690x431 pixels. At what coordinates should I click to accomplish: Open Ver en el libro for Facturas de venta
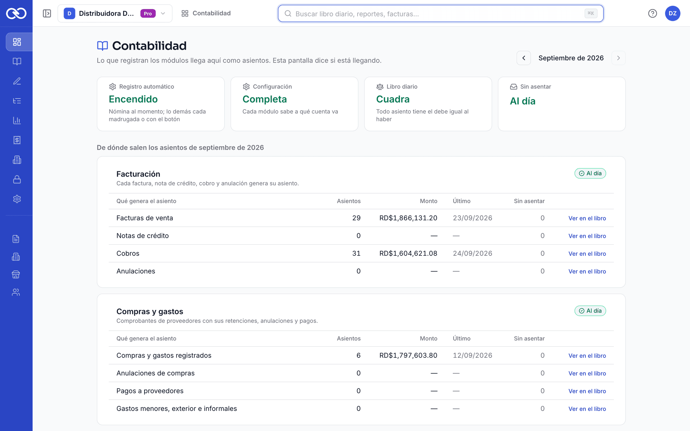587,218
